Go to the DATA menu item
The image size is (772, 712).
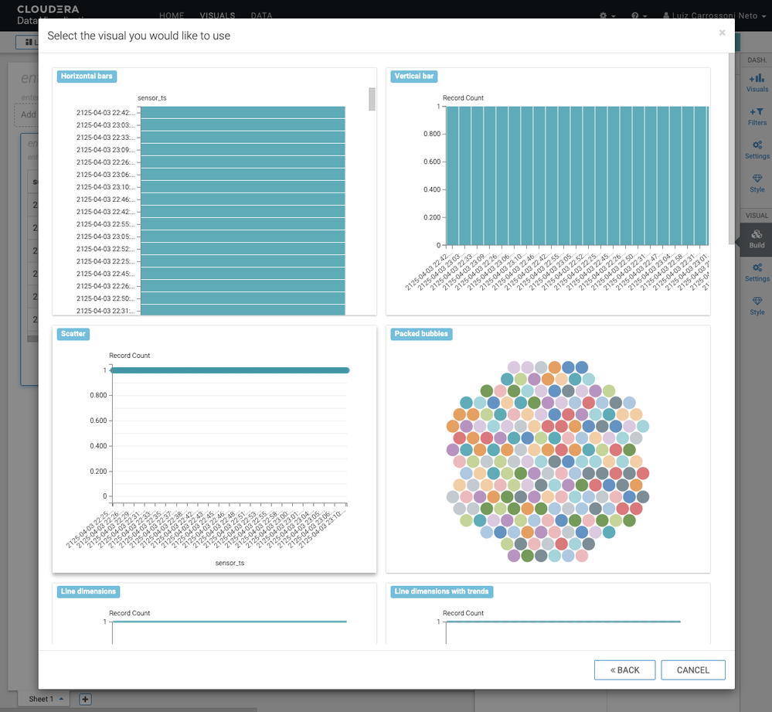coord(261,15)
